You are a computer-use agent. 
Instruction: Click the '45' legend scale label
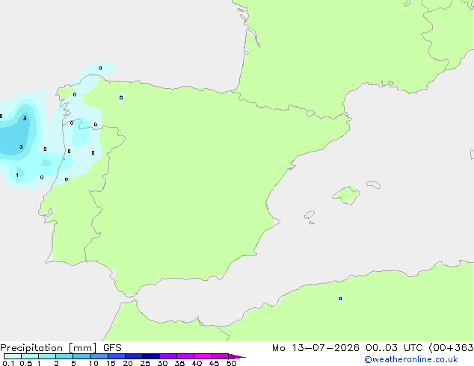[214, 363]
